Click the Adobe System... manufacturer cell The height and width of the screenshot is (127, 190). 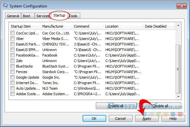point(56,94)
